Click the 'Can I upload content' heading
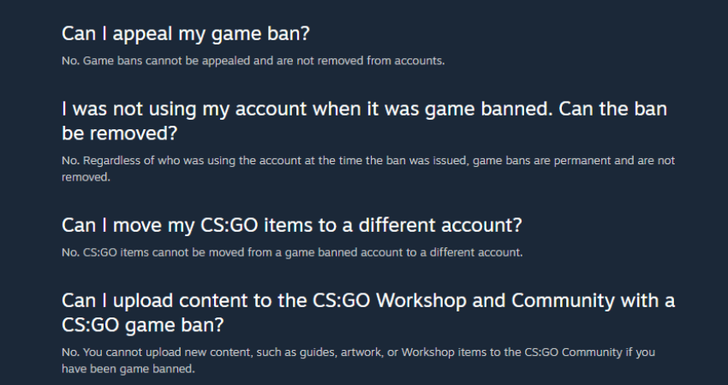Image resolution: width=728 pixels, height=385 pixels. 368,312
